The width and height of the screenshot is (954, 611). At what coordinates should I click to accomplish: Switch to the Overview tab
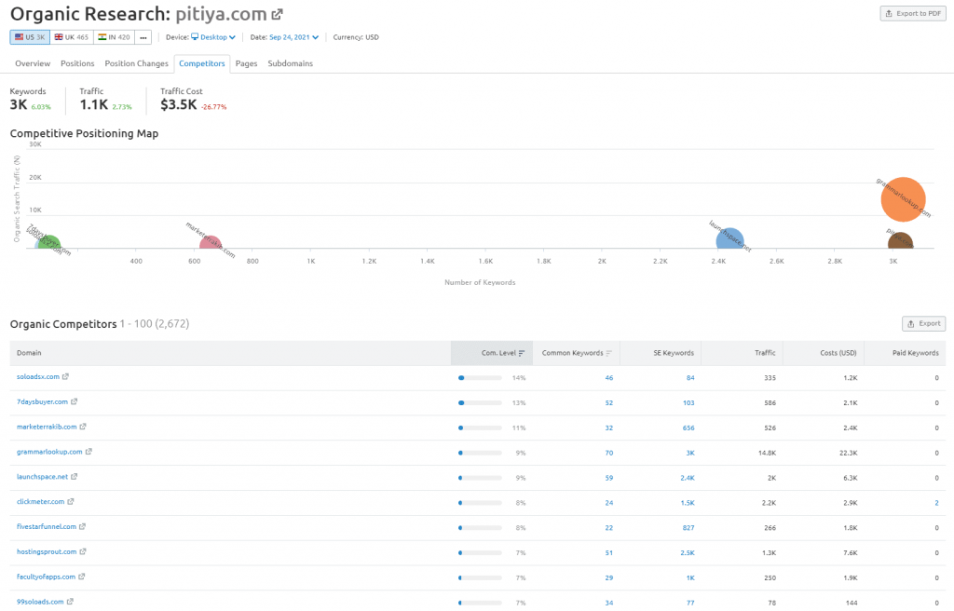click(x=33, y=63)
